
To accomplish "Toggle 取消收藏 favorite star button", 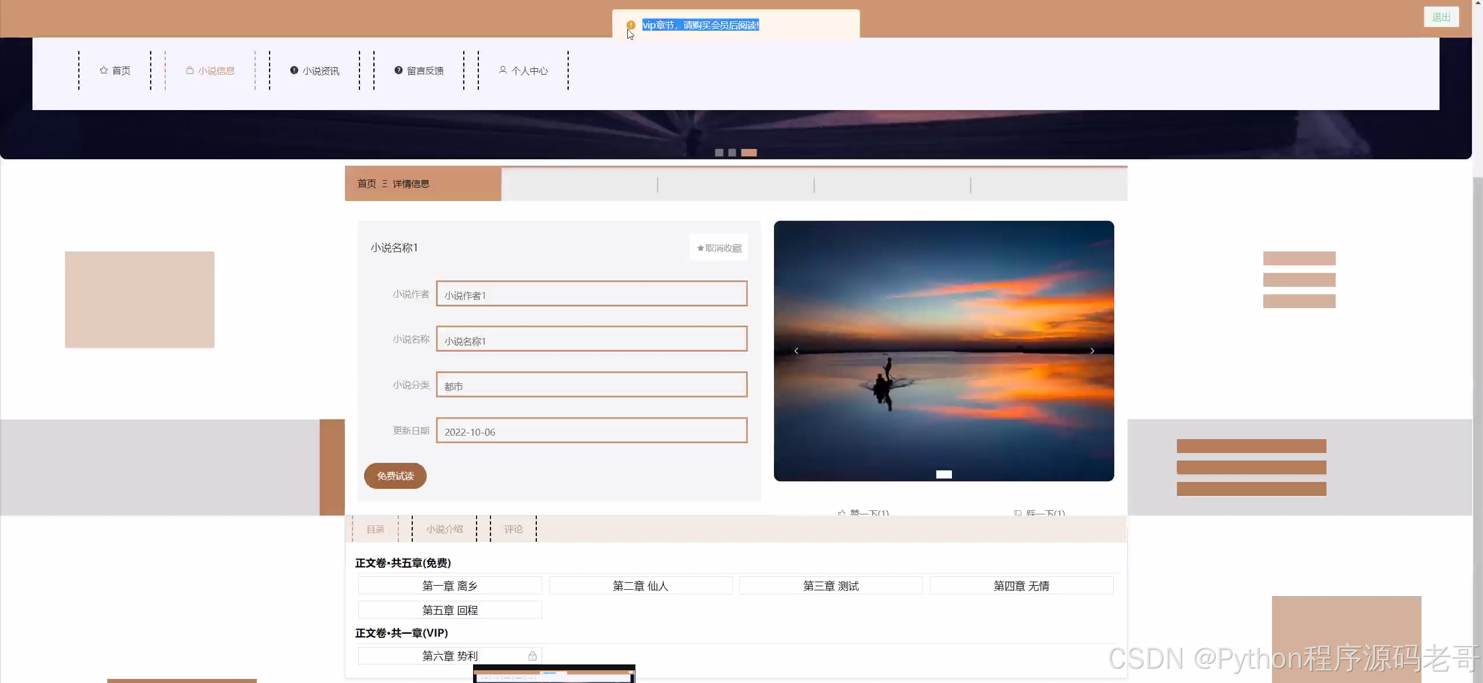I will tap(719, 248).
